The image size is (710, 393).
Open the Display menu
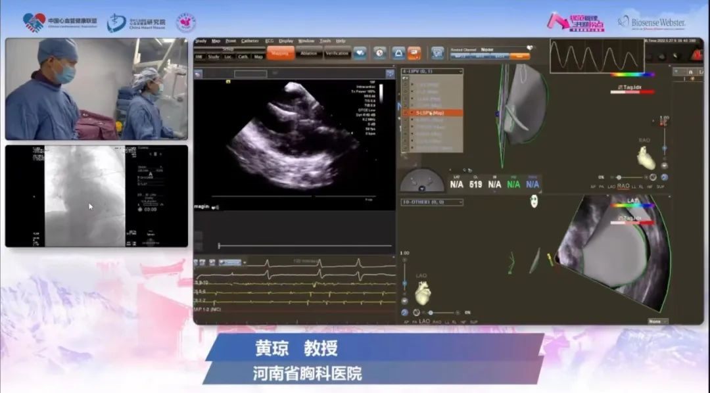(286, 41)
